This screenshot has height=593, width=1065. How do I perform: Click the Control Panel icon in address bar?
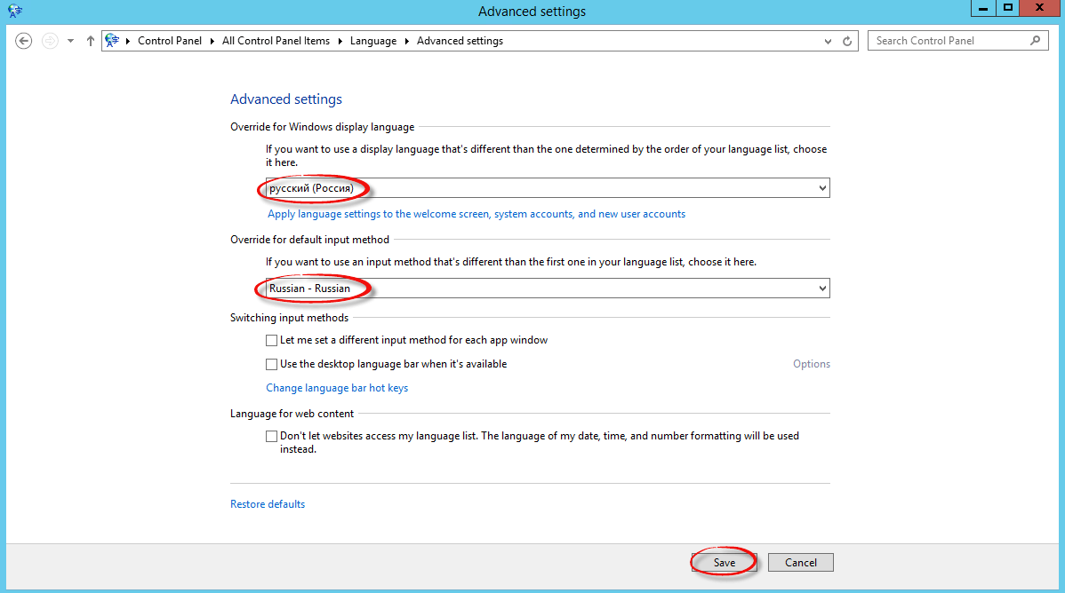click(x=112, y=41)
